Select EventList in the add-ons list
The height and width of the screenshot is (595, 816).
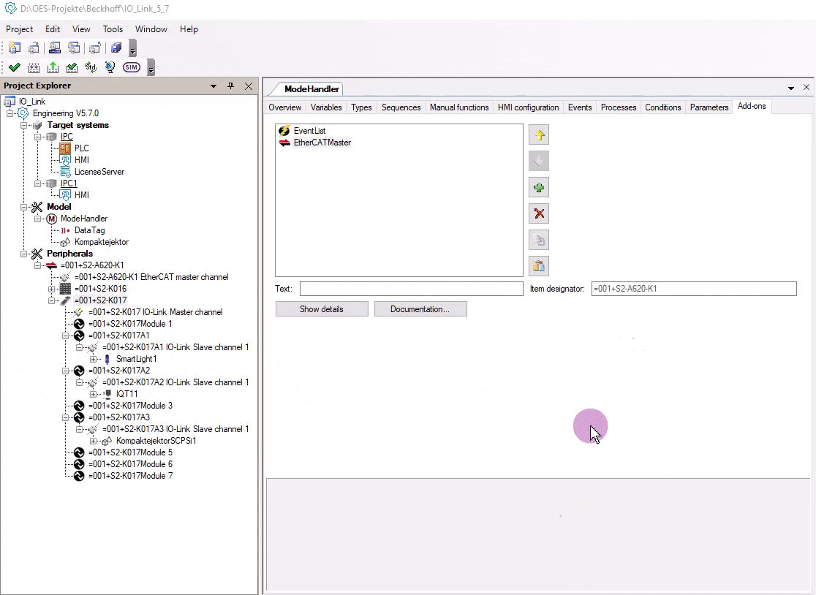pos(309,131)
